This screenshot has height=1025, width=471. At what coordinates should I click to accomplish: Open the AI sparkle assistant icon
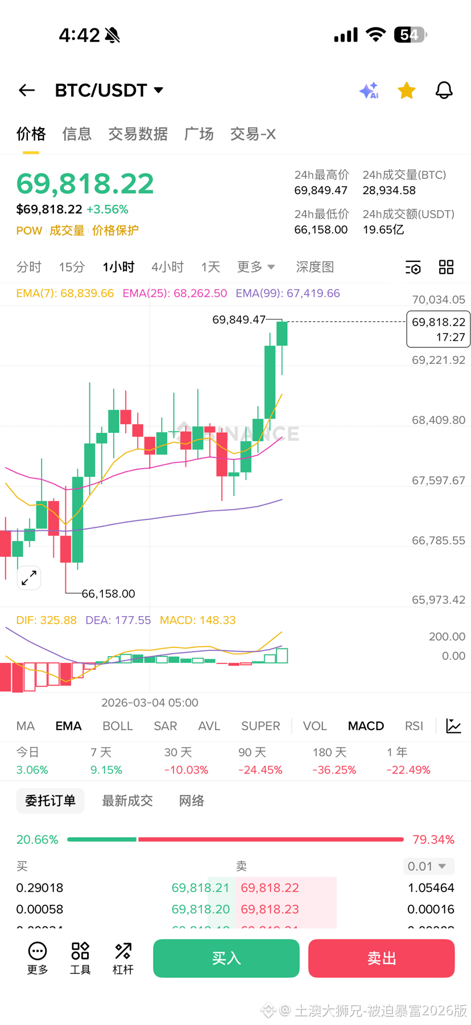[369, 91]
